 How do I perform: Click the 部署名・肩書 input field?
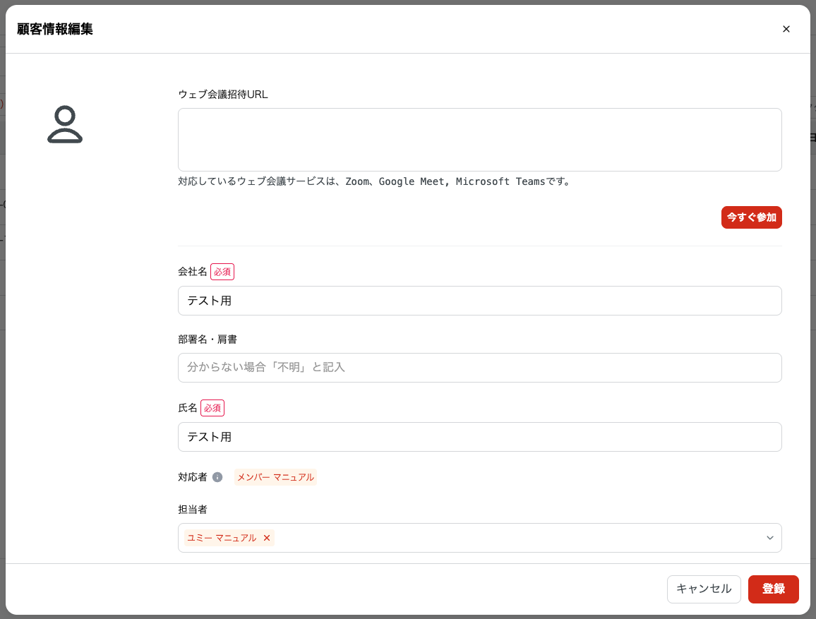(x=479, y=368)
